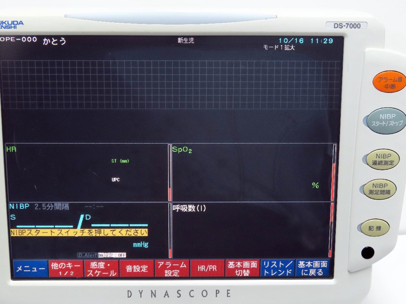Screen dimensions: 406x304
Task: Tap the patient name かとう
Action: (54, 42)
